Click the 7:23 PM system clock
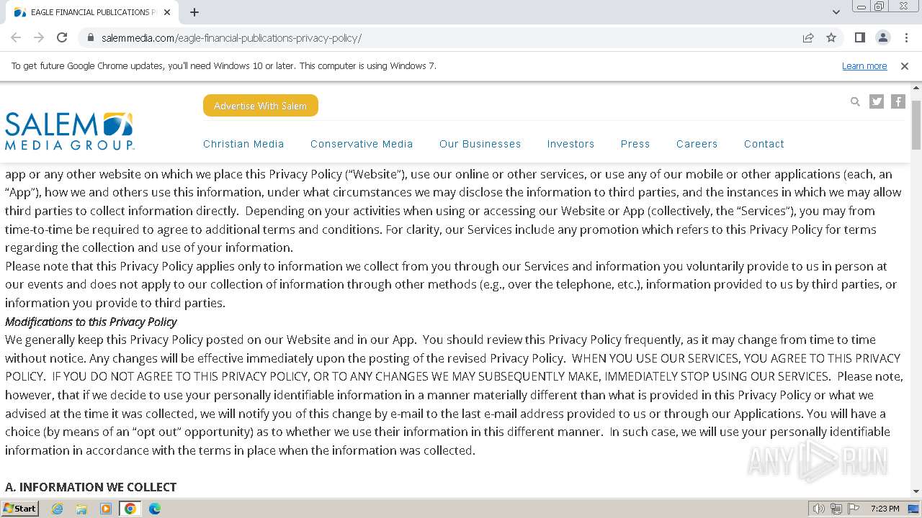The image size is (922, 518). [885, 509]
